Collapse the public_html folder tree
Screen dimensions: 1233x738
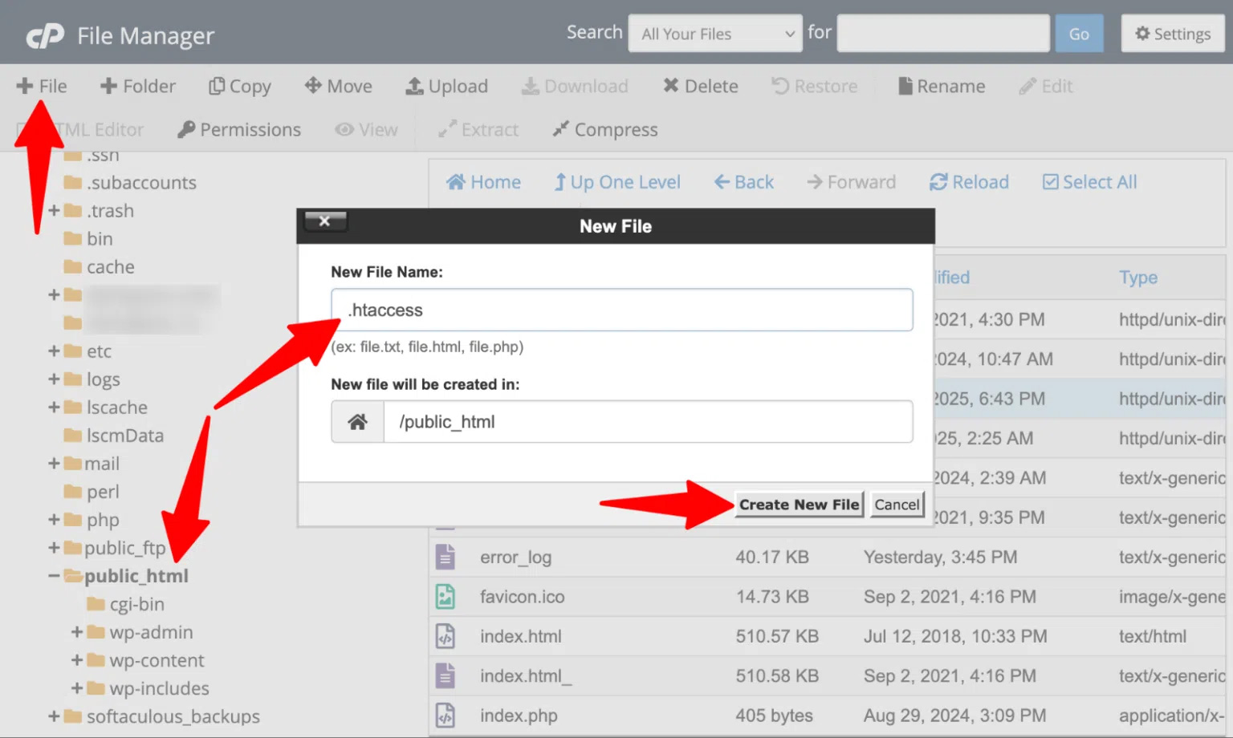[x=54, y=576]
